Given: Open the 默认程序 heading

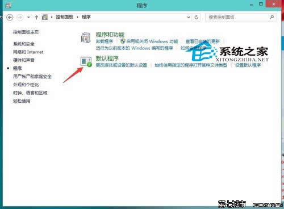Looking at the screenshot, I should tap(107, 58).
